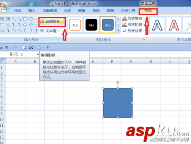Switch to the 开发工具 (Developer) tab
191x144 pixels.
point(128,10)
